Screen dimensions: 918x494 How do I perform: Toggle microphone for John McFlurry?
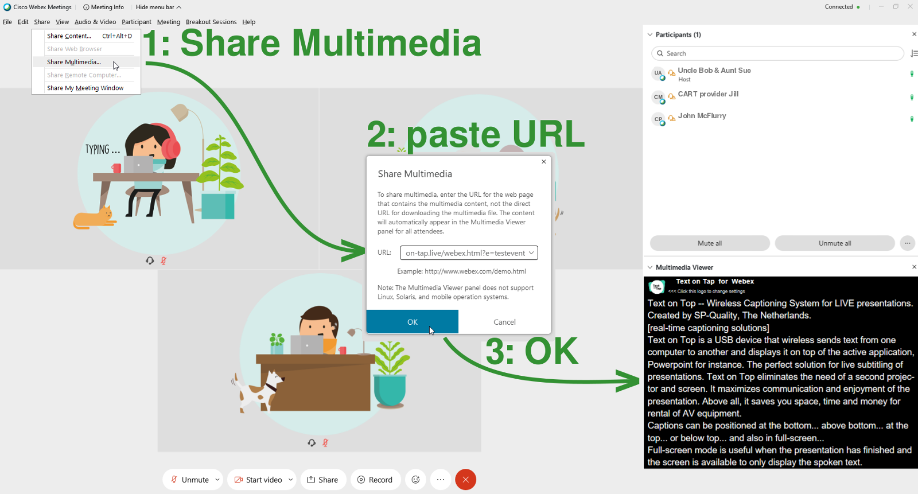(912, 119)
